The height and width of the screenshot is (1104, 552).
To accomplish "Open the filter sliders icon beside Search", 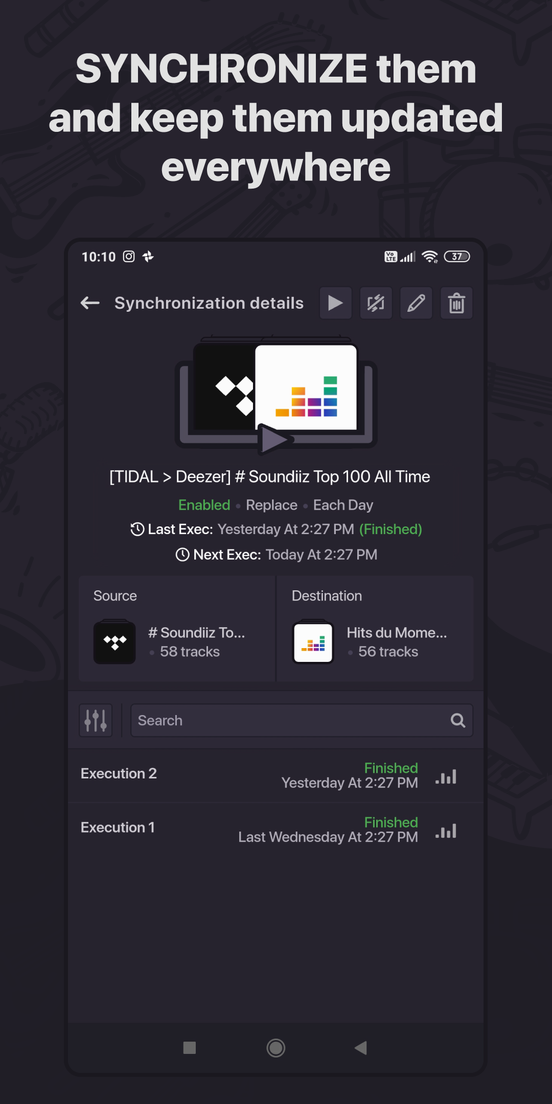I will [96, 720].
